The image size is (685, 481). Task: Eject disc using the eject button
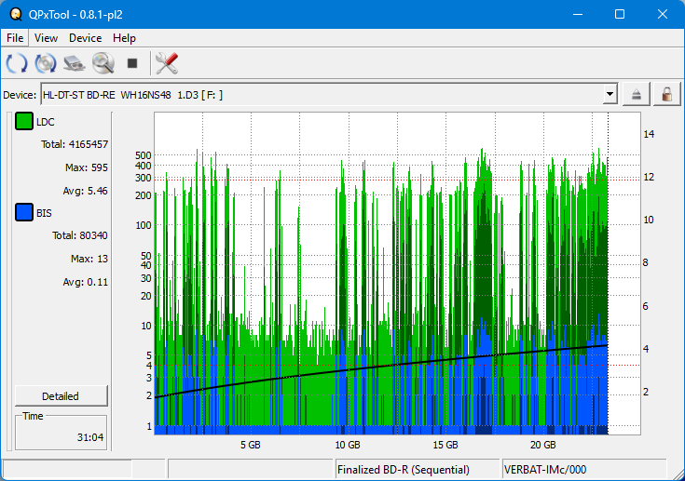[636, 94]
